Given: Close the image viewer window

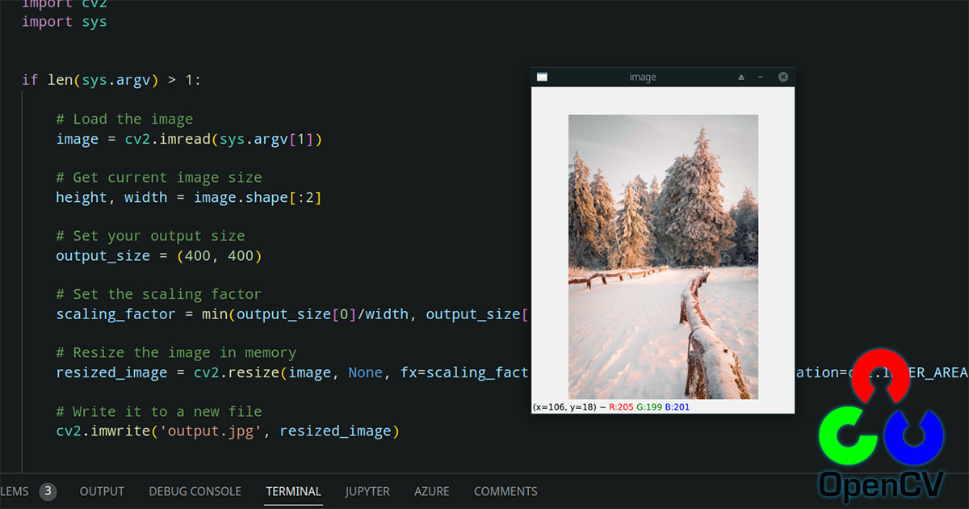Looking at the screenshot, I should (782, 76).
